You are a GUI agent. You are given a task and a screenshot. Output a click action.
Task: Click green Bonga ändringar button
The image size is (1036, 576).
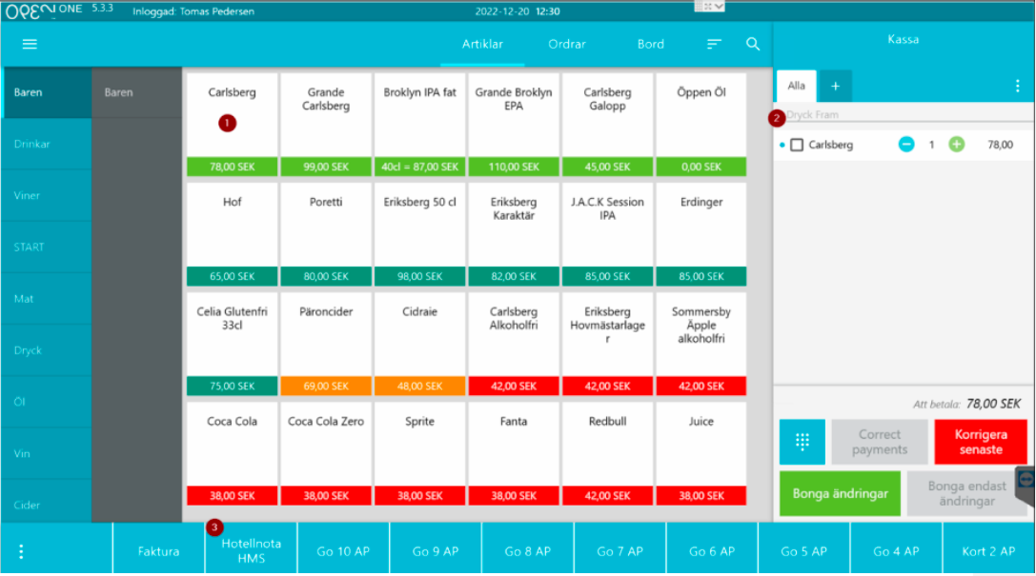pos(840,493)
